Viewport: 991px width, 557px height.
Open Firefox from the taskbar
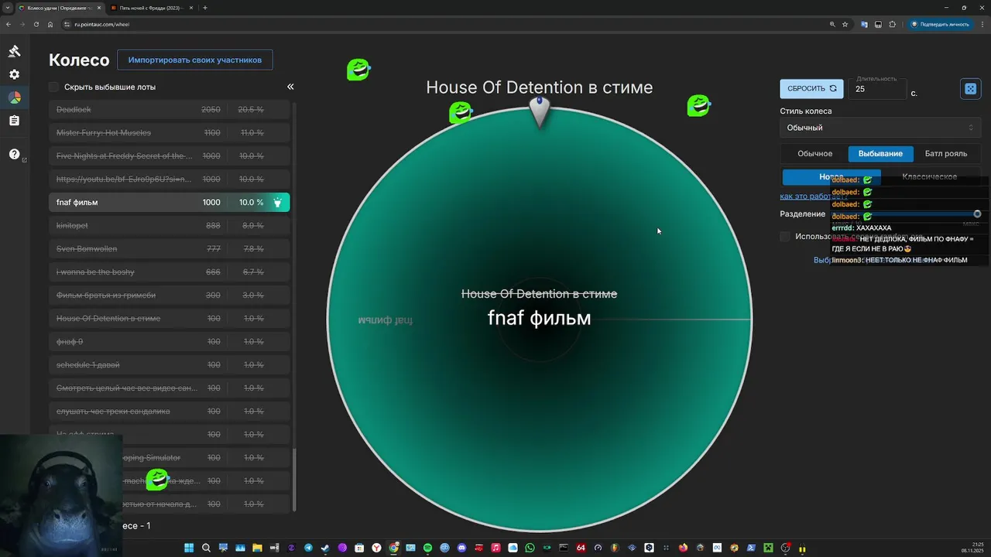pos(683,548)
